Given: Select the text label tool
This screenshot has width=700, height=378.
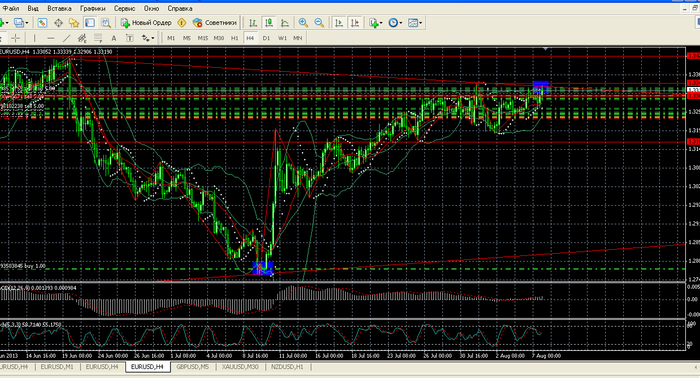Looking at the screenshot, I should coord(130,38).
